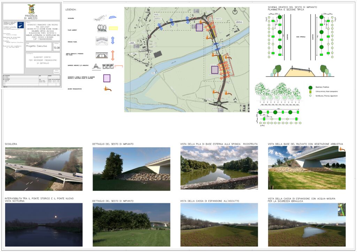
Task: Click the north arrow compass on the map
Action: tap(235, 11)
